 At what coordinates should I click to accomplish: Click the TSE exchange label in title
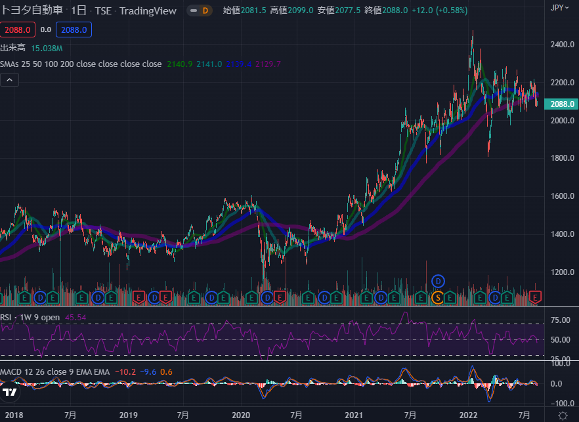[x=103, y=11]
